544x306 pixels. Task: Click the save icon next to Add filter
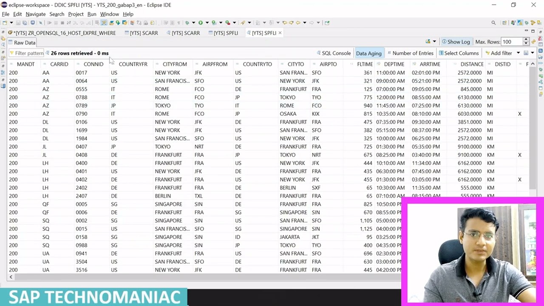pyautogui.click(x=526, y=53)
